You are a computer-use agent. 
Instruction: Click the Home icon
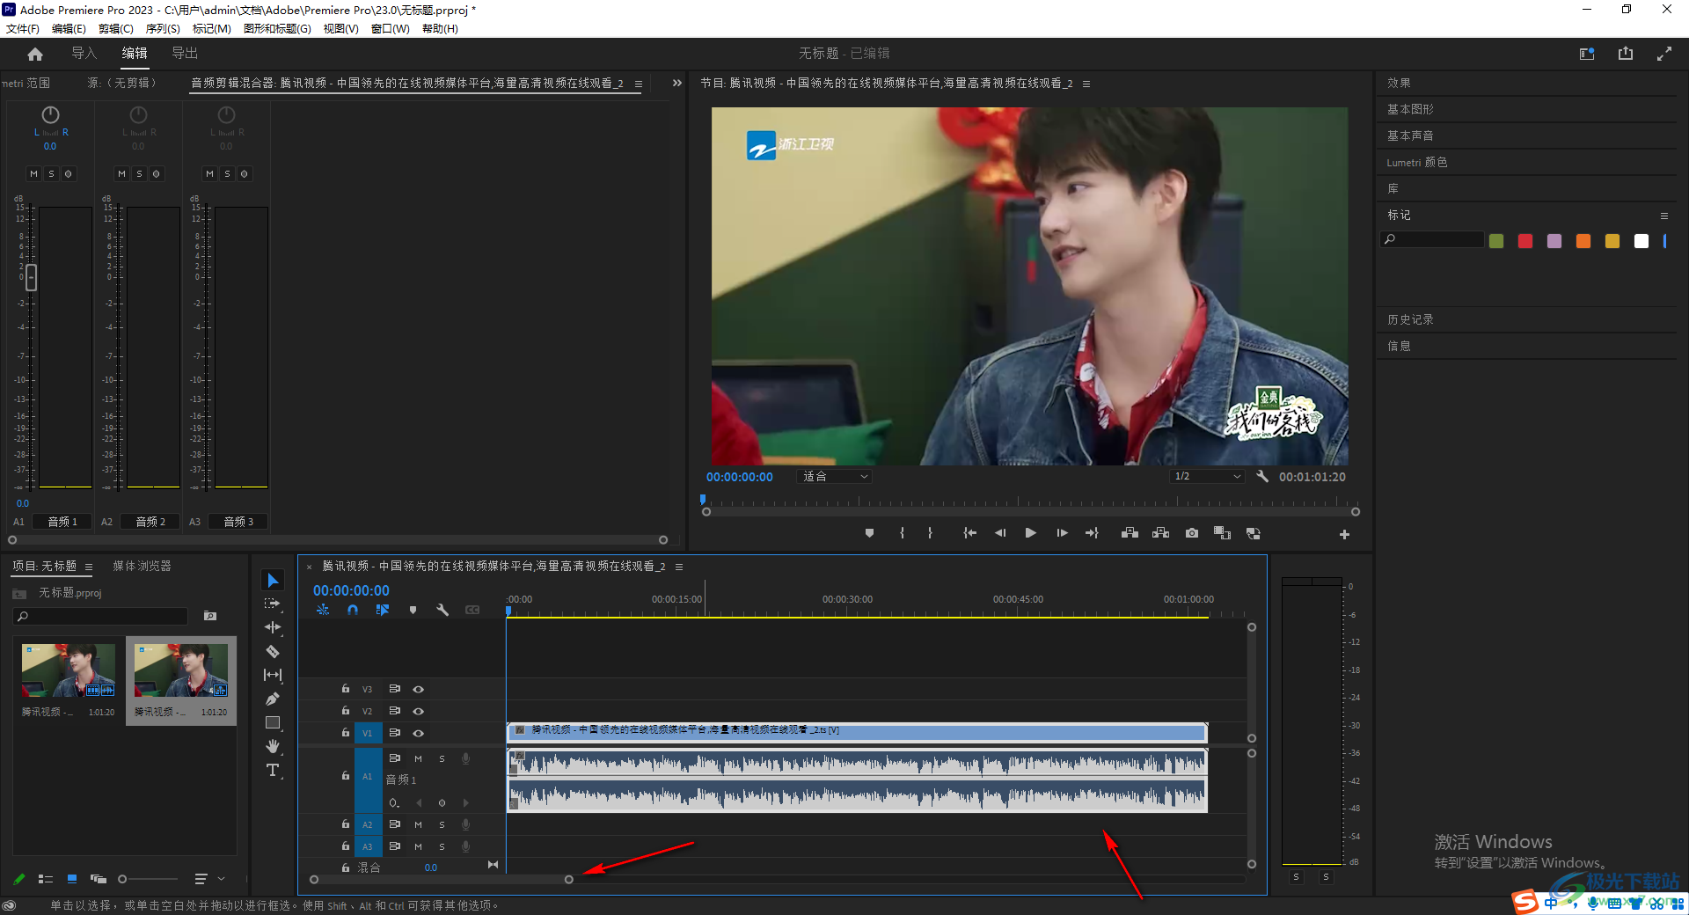(35, 54)
